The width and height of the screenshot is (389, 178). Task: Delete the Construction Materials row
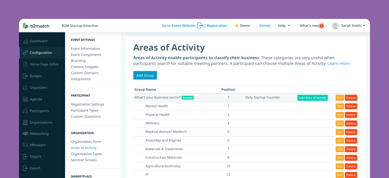[x=351, y=158]
